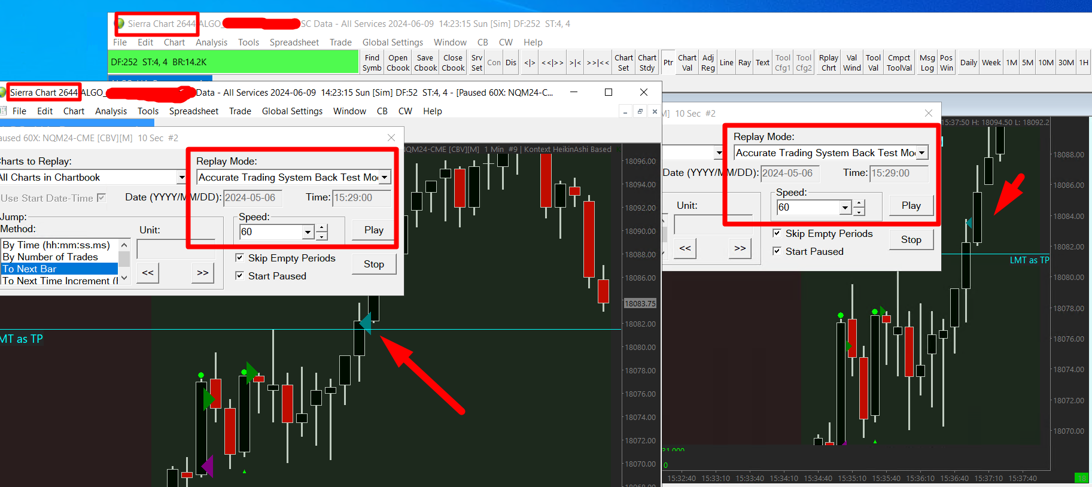The image size is (1092, 487).
Task: Tick Skip Empty Periods in front window dialog
Action: (x=239, y=258)
